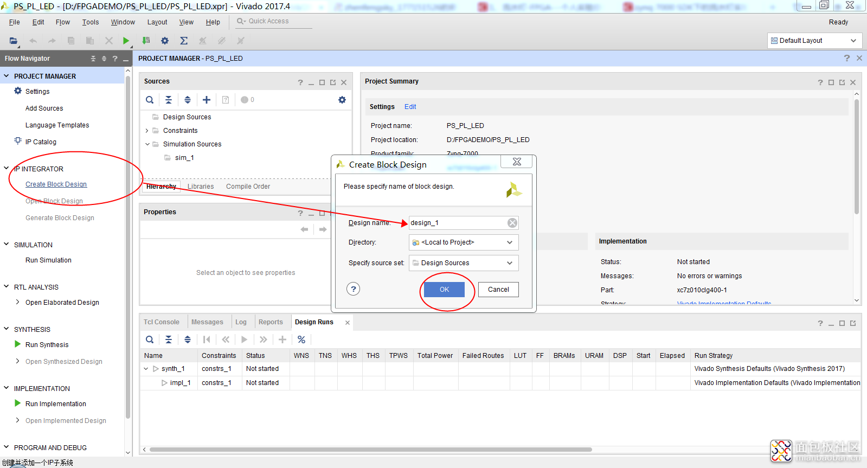Click the percent icon in Design Runs
The width and height of the screenshot is (867, 468).
coord(301,339)
